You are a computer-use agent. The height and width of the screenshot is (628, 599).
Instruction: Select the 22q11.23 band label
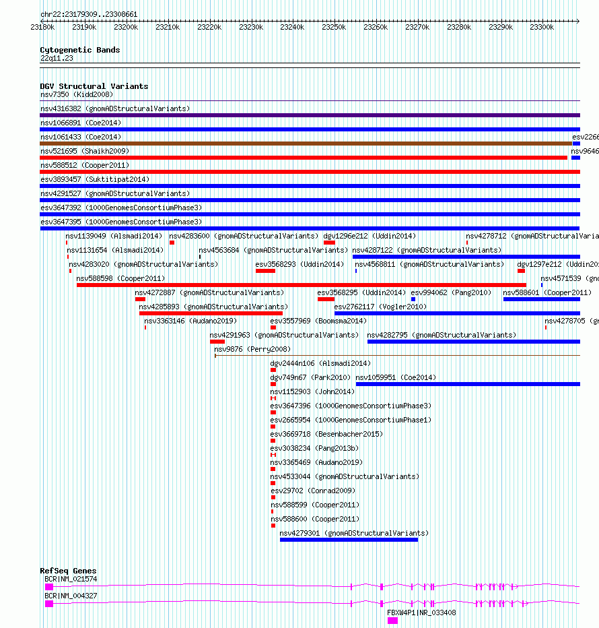click(x=57, y=58)
